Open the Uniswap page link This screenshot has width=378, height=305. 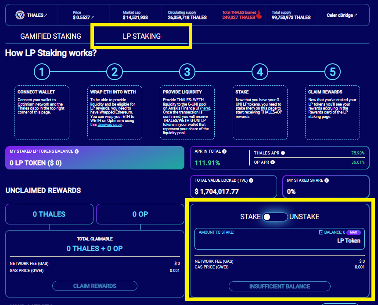point(109,125)
